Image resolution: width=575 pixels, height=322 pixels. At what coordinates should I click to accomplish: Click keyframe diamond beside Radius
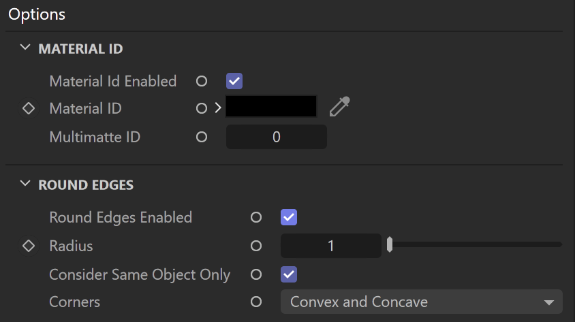click(29, 246)
